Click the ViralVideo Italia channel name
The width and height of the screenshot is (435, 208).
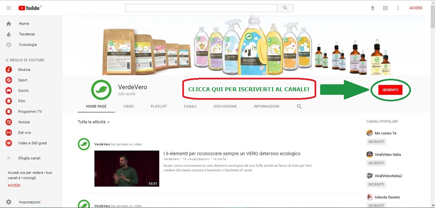[388, 155]
